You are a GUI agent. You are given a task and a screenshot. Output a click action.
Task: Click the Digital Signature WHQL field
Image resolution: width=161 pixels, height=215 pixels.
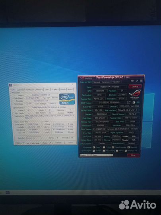(x=131, y=133)
